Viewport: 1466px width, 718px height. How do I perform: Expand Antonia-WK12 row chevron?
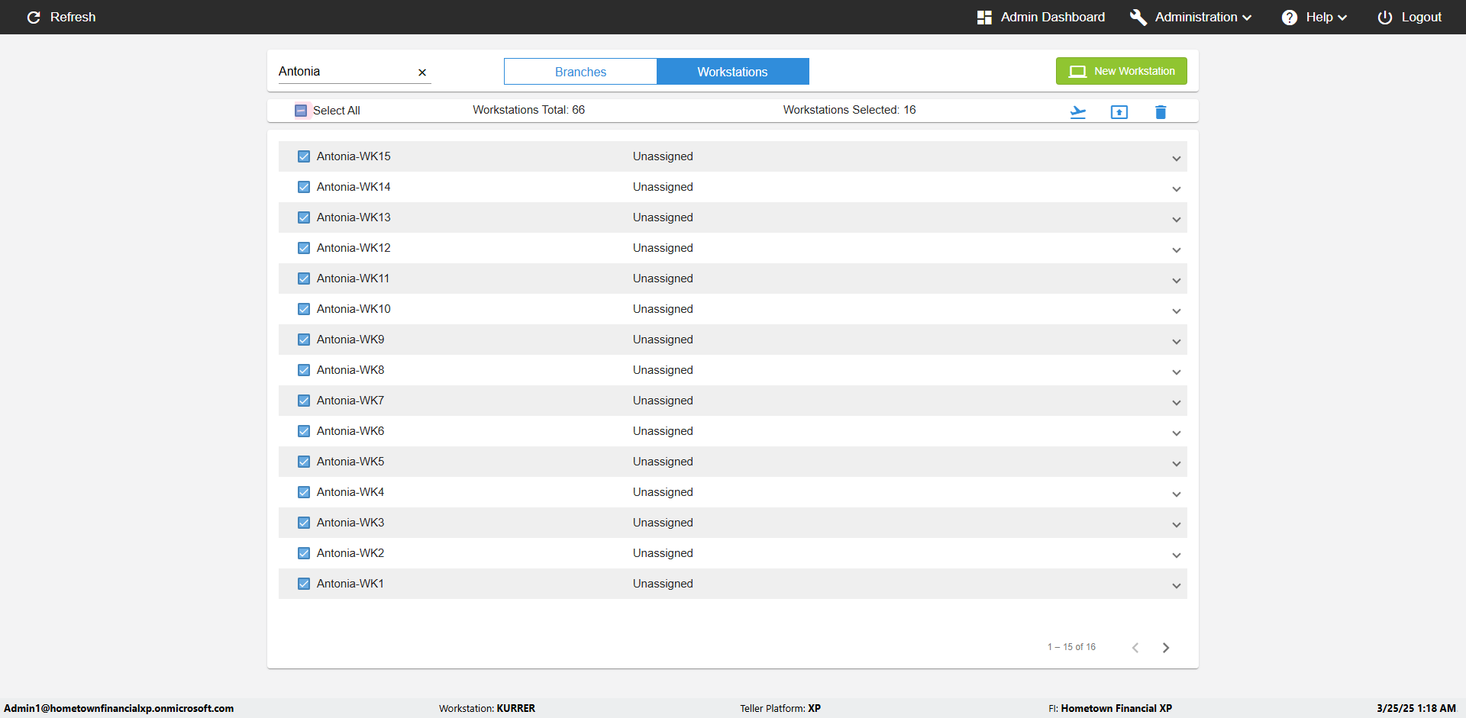pyautogui.click(x=1177, y=250)
